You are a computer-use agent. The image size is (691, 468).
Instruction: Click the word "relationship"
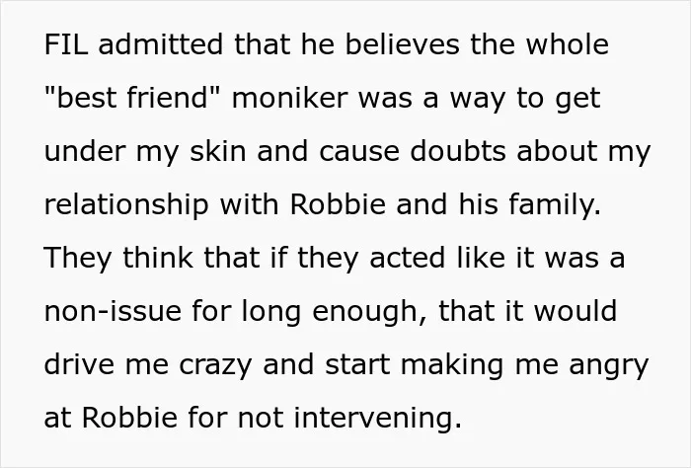[126, 204]
